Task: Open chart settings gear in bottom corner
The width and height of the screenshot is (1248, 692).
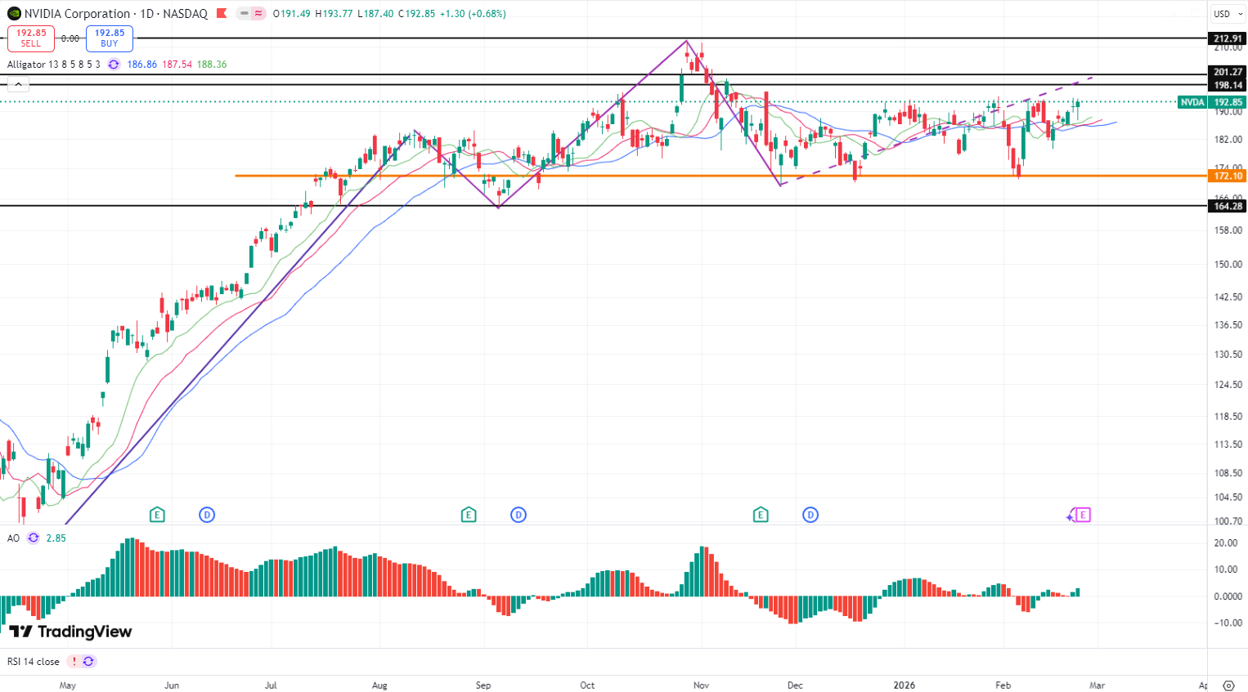Action: pyautogui.click(x=1228, y=685)
